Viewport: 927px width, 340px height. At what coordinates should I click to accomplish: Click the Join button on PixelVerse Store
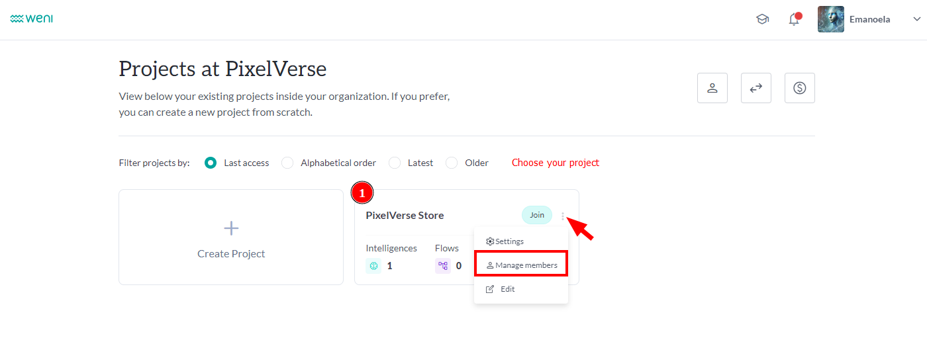click(x=536, y=215)
